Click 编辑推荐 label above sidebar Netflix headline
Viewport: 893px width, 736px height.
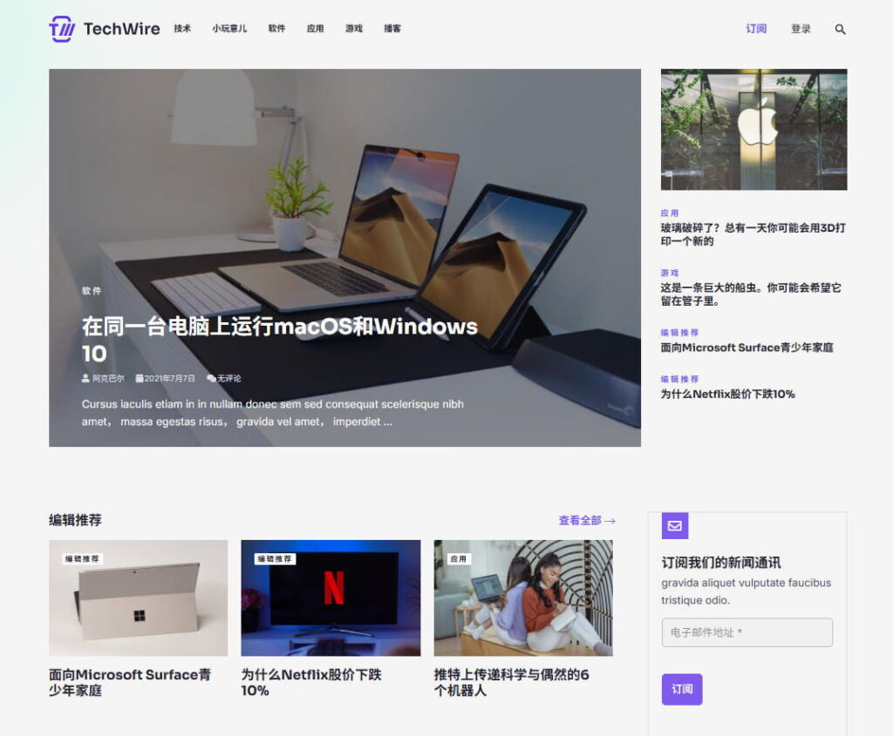[679, 379]
